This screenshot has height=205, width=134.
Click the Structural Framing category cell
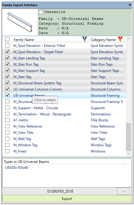click(x=105, y=96)
